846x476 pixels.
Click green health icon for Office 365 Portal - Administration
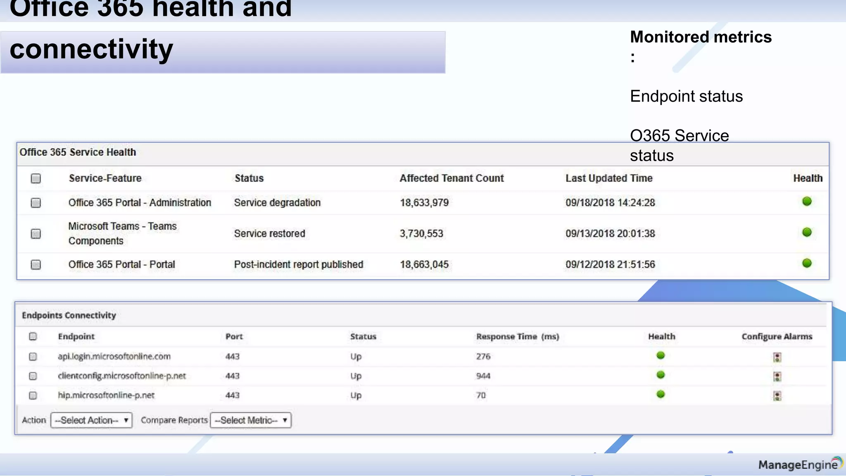(807, 201)
